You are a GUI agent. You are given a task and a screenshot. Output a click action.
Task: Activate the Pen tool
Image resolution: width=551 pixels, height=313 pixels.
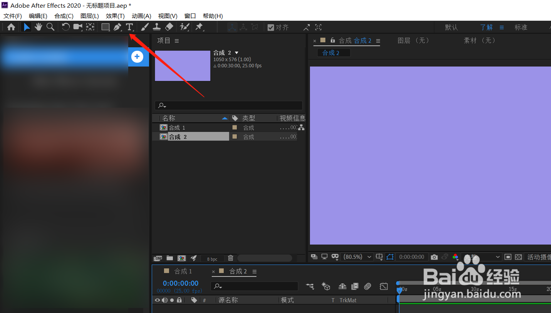118,27
